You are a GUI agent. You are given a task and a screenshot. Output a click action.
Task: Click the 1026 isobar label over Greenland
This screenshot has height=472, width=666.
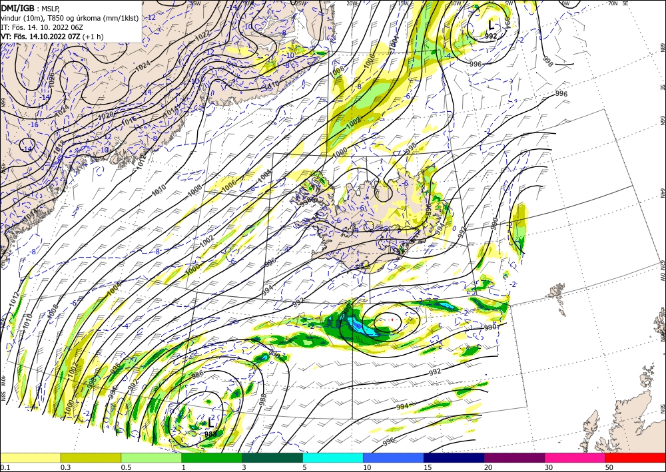pyautogui.click(x=52, y=79)
